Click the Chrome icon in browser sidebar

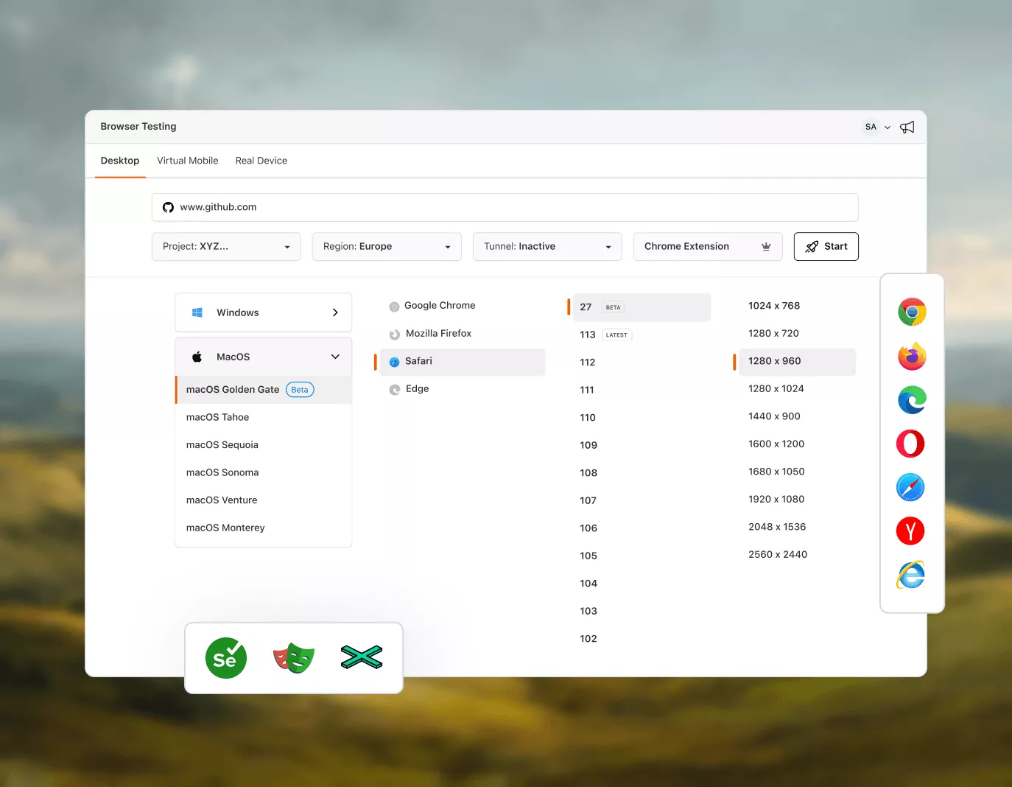point(912,312)
